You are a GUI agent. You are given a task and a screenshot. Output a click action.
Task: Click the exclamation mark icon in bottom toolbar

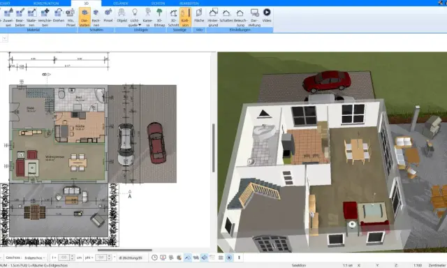click(x=239, y=258)
